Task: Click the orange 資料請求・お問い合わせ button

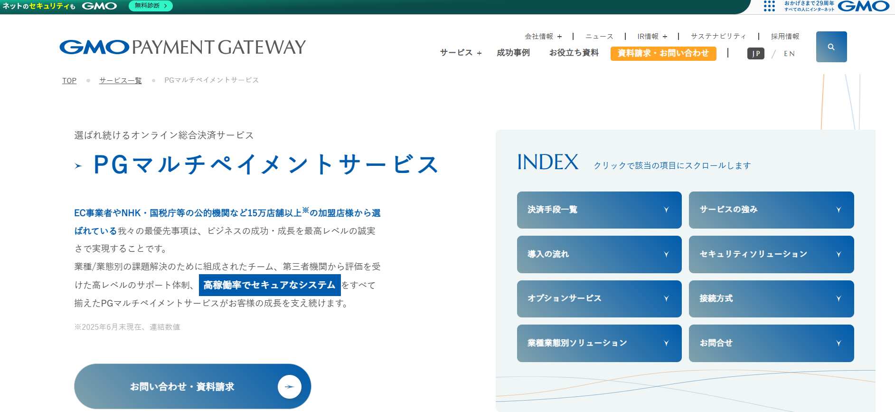Action: click(x=663, y=53)
